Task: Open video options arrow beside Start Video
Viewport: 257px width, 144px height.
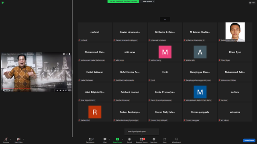Action: (x=23, y=139)
